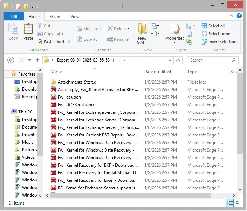
Task: Click Invert selection
Action: point(219,42)
